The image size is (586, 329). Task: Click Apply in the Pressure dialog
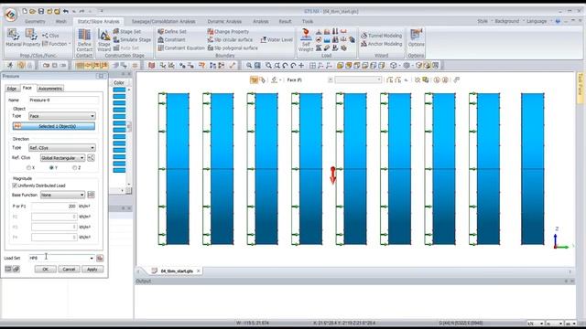pos(92,270)
